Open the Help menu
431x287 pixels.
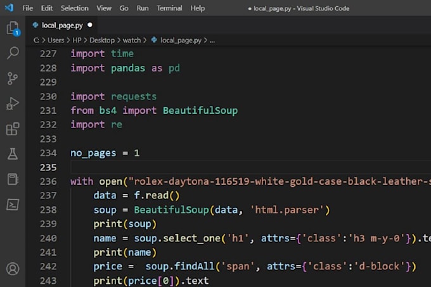point(198,8)
